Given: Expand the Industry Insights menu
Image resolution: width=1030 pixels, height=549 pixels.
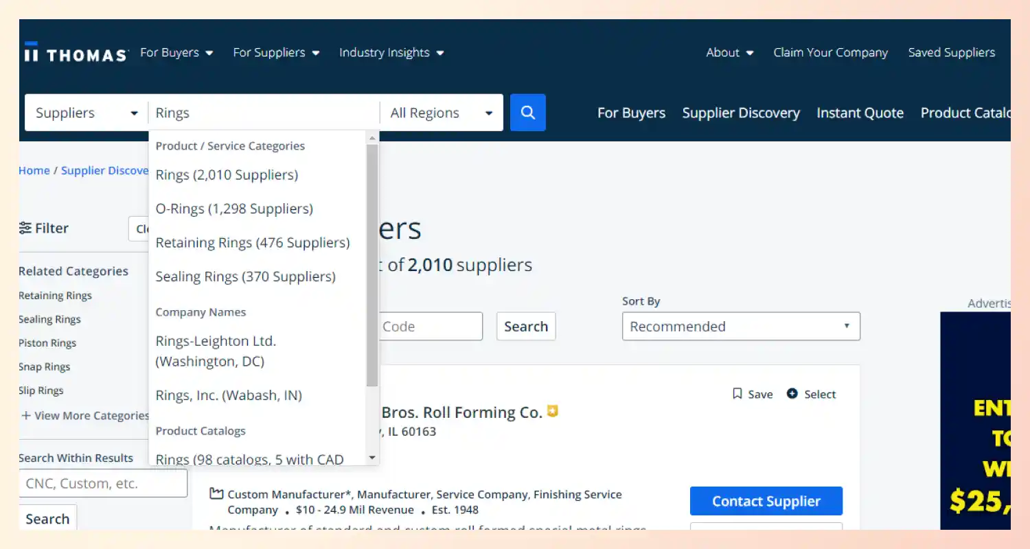Looking at the screenshot, I should (x=391, y=53).
